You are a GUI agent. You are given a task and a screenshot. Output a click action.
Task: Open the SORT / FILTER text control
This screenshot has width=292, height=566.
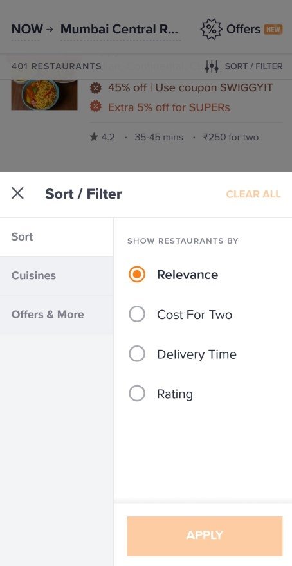pos(254,66)
